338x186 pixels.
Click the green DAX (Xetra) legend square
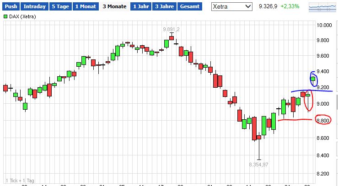[x=5, y=16]
